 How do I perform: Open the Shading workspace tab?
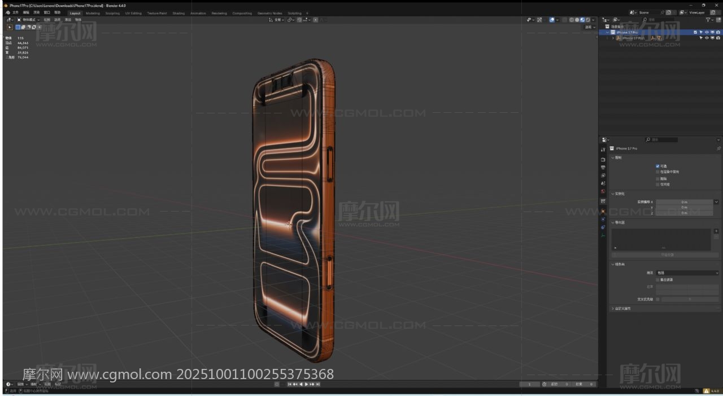pyautogui.click(x=178, y=13)
